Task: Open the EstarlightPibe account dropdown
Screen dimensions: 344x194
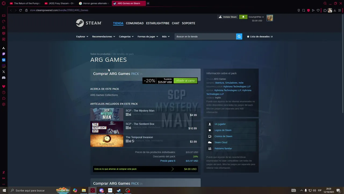Action: (x=256, y=17)
